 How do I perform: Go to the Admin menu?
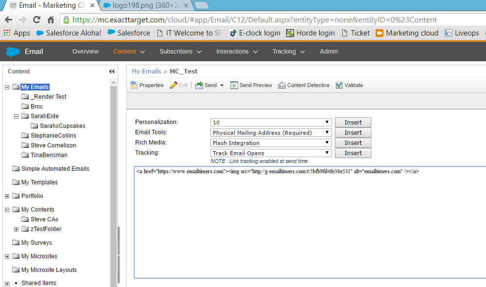[329, 52]
